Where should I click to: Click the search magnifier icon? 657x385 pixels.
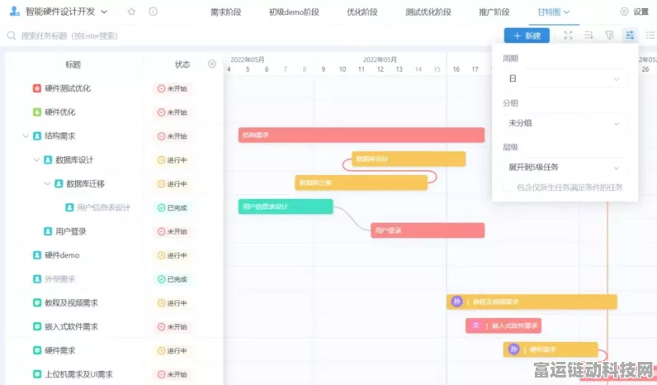pyautogui.click(x=12, y=36)
